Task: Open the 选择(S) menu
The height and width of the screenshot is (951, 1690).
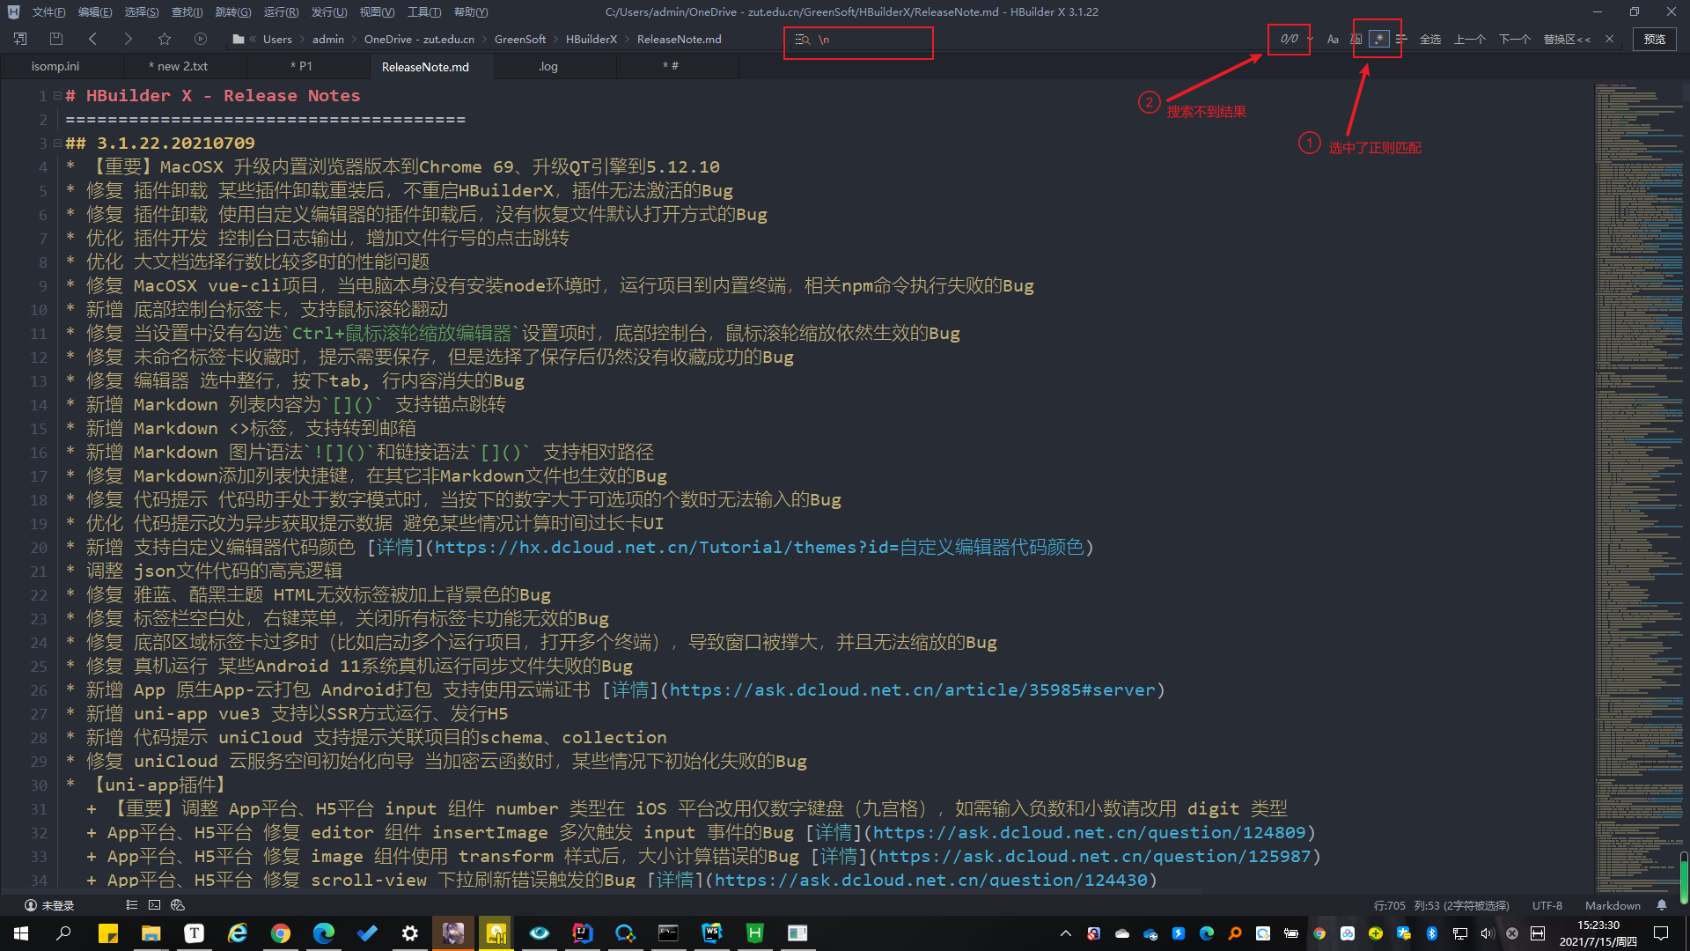Action: (141, 12)
